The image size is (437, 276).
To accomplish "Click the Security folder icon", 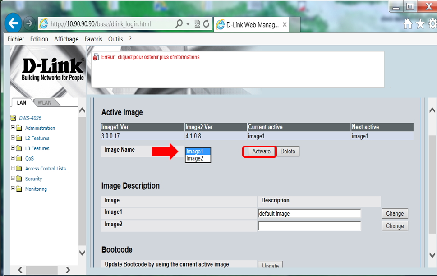I will (19, 179).
